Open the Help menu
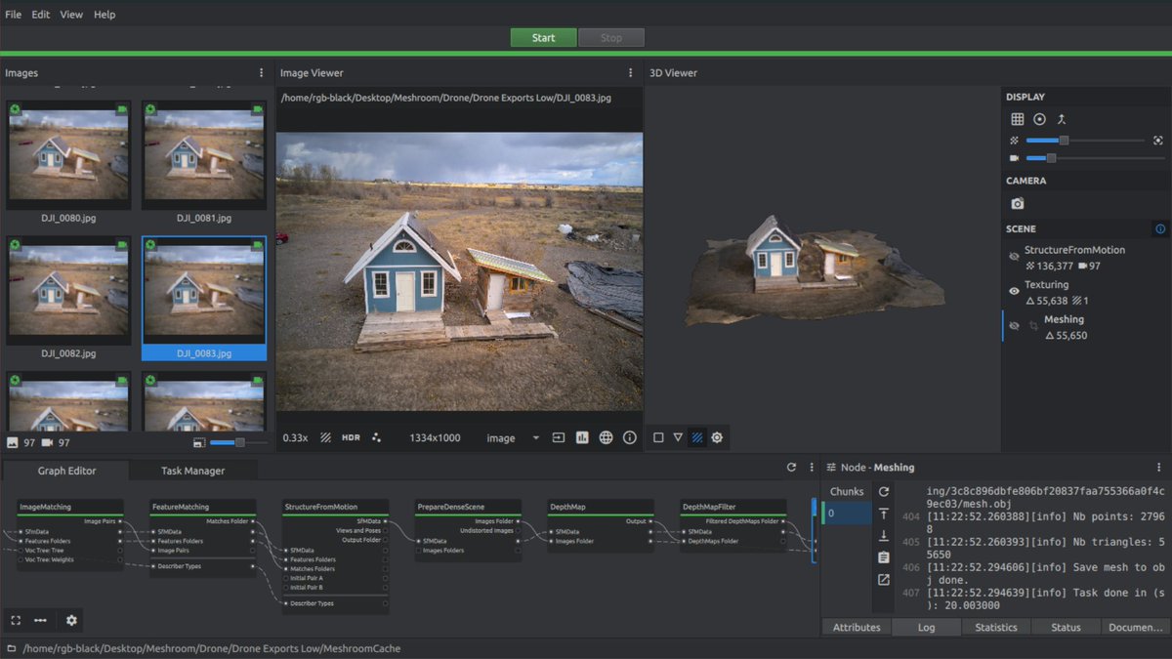1172x659 pixels. point(105,15)
